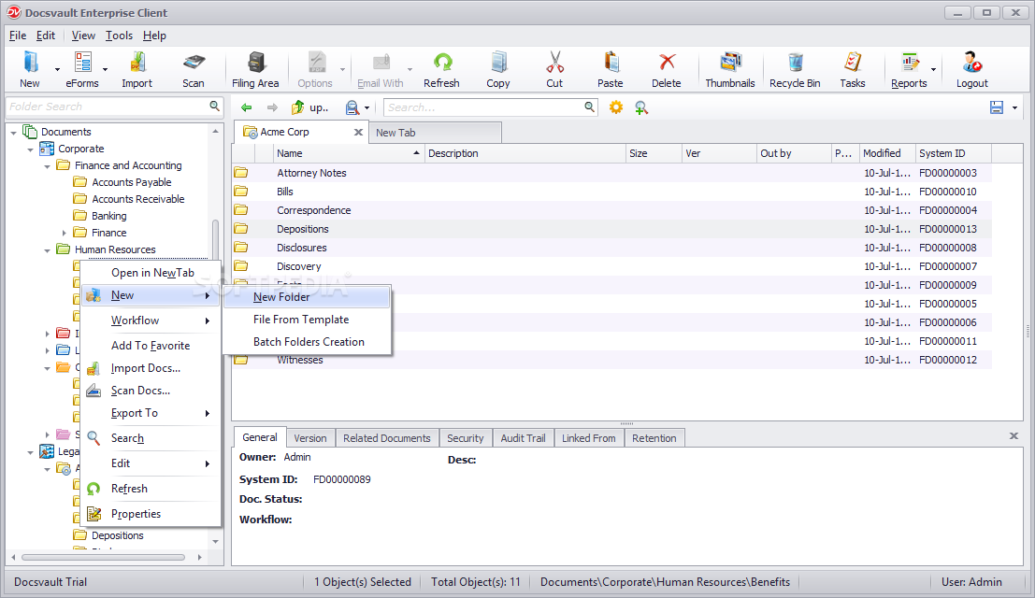Sort by the Name column header

[x=348, y=153]
